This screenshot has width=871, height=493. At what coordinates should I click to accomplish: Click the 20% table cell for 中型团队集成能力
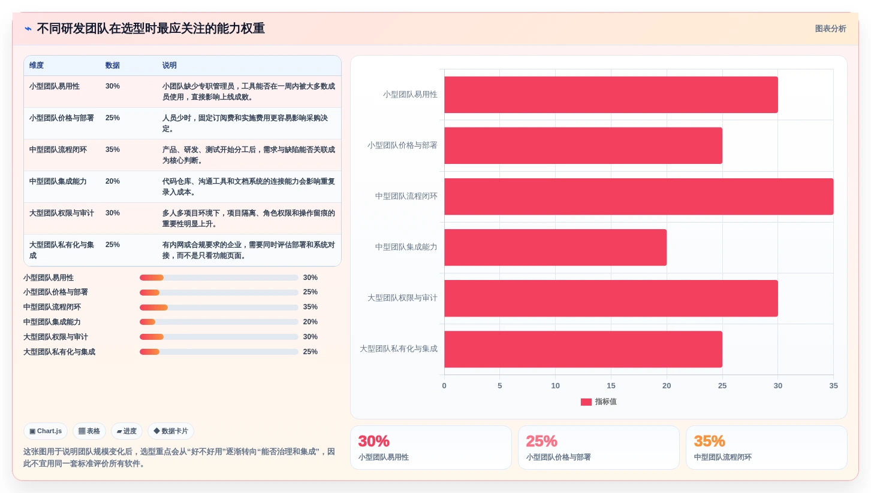113,181
